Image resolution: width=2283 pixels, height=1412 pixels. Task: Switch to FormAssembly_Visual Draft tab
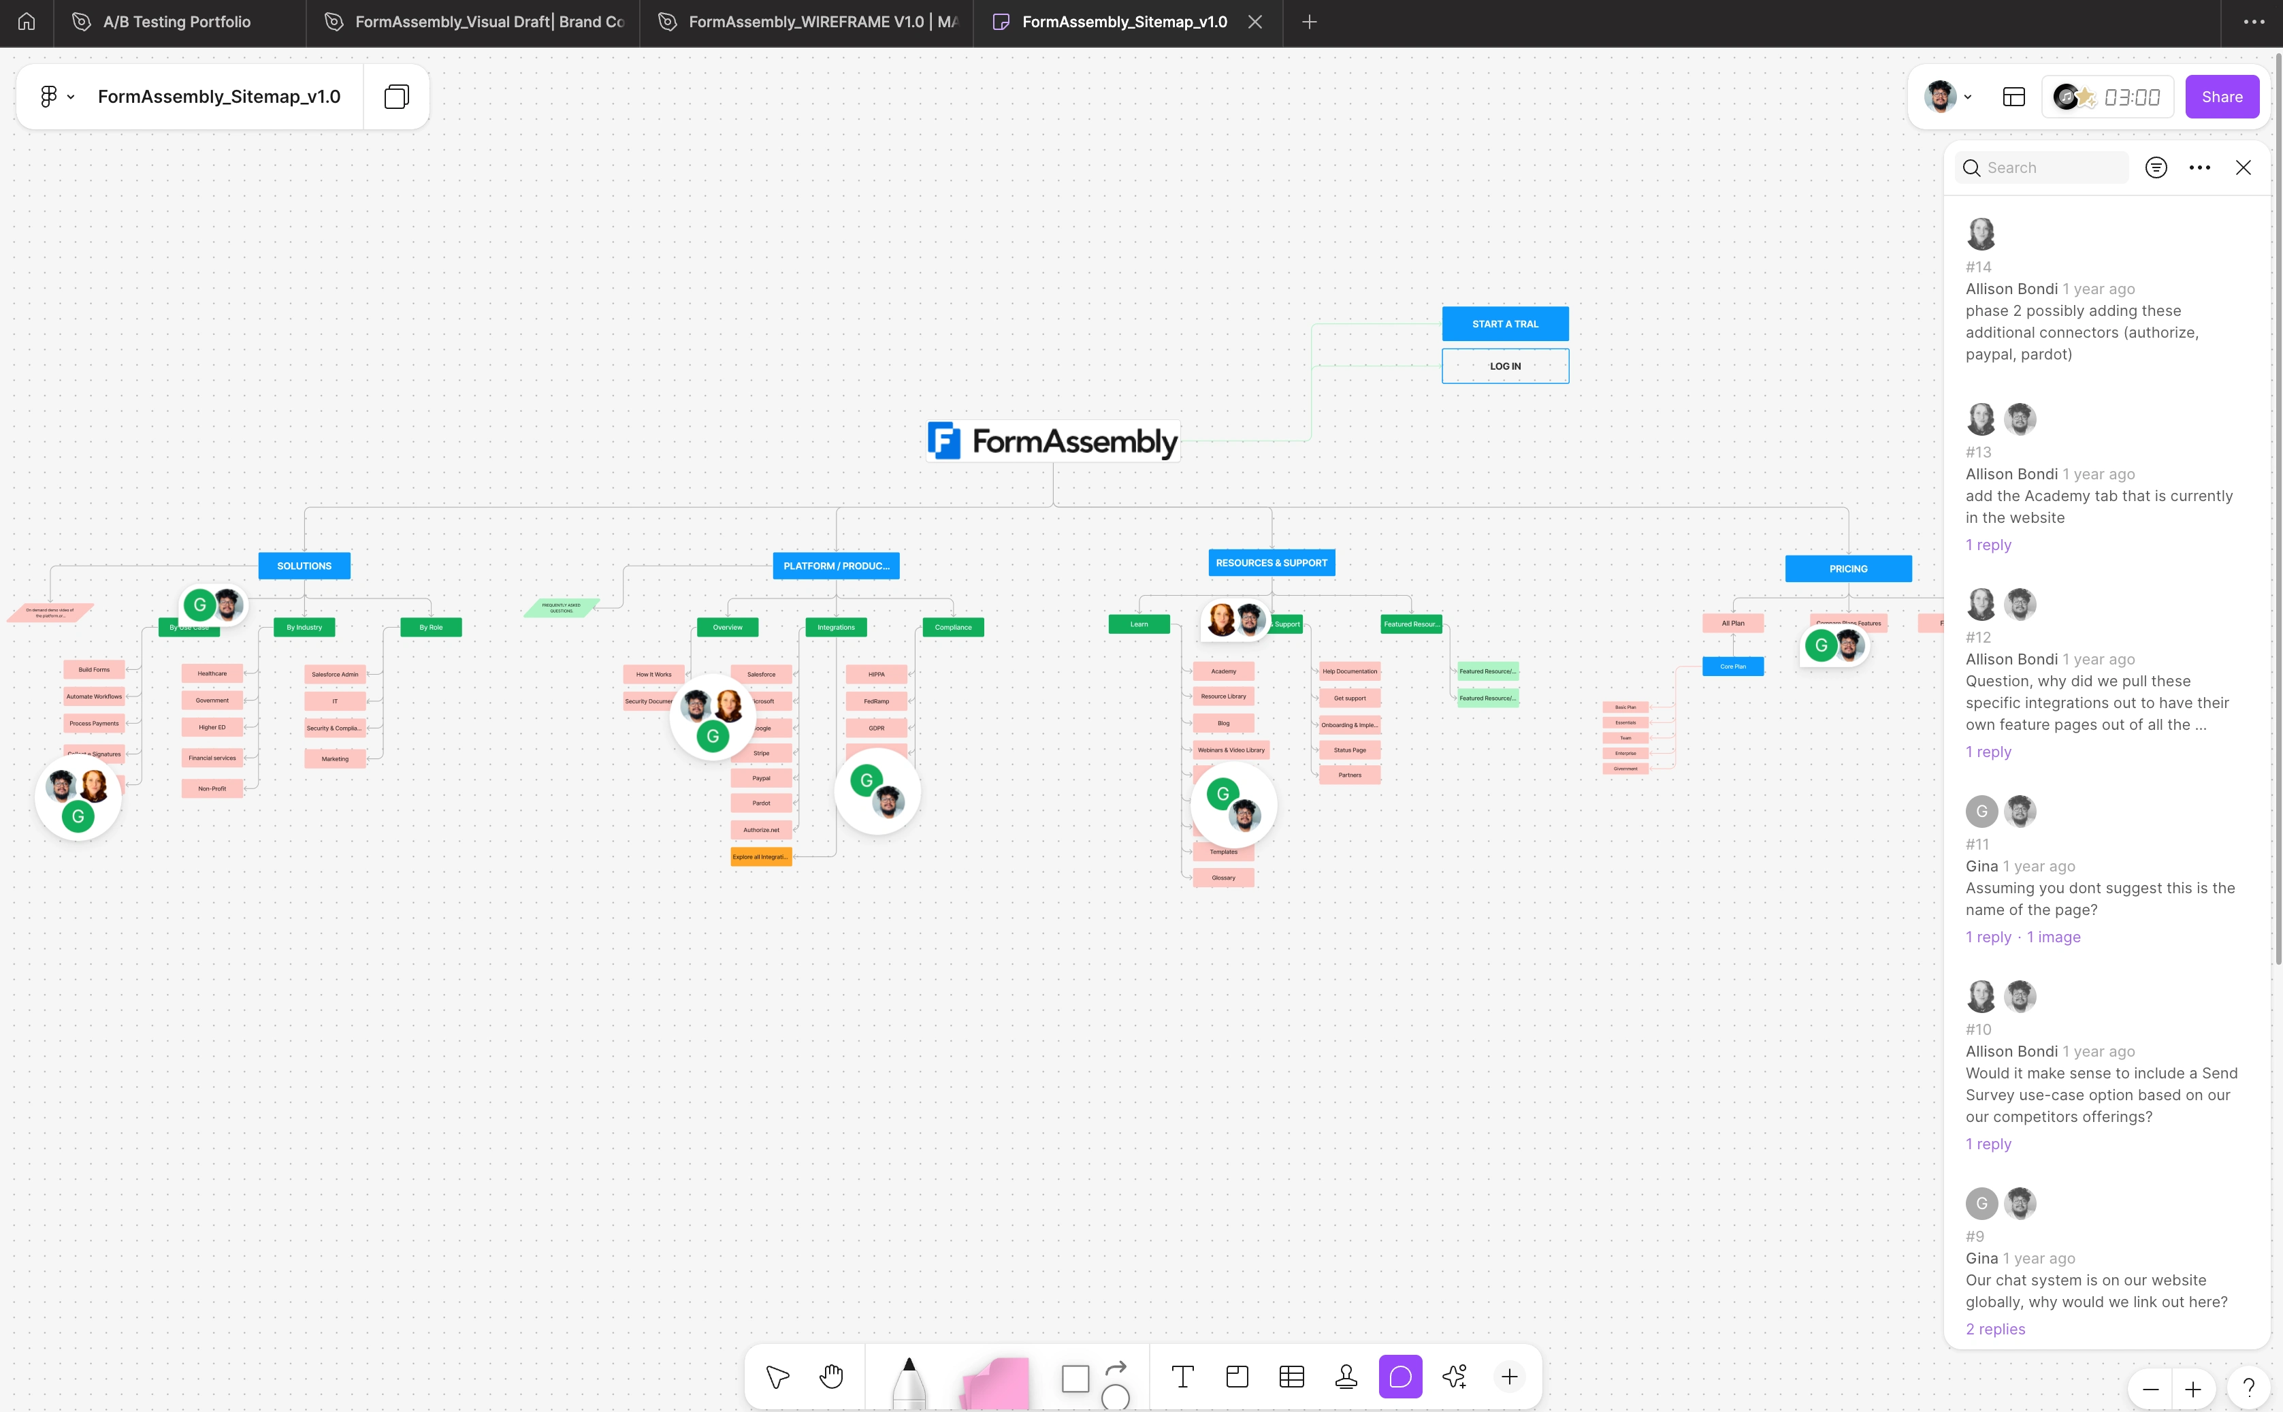click(473, 22)
